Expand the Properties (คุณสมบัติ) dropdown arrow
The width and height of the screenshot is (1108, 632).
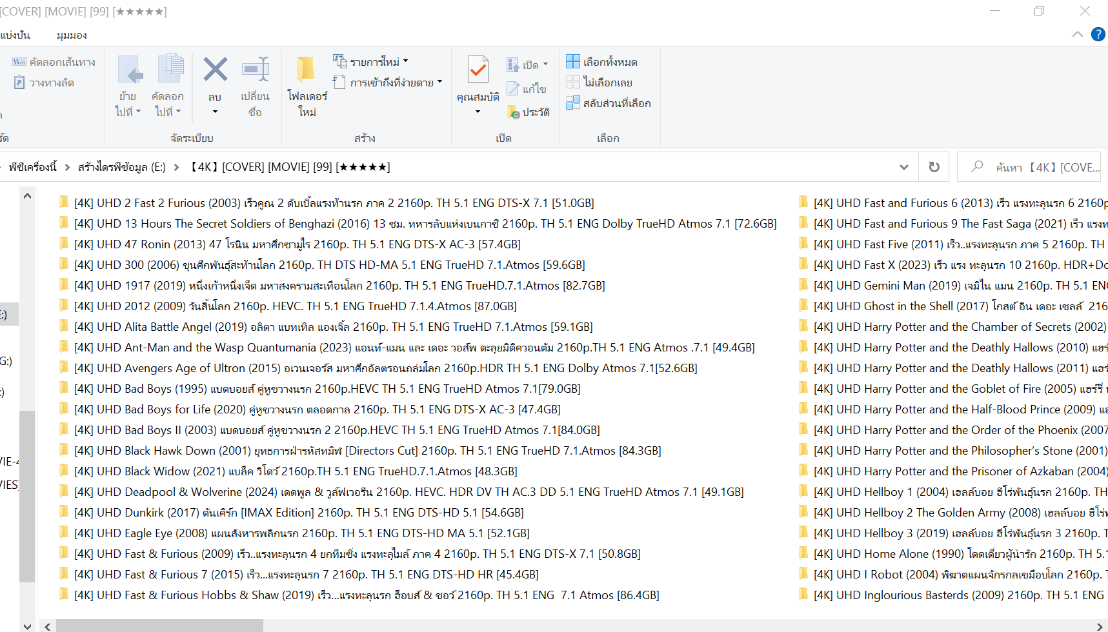[478, 112]
